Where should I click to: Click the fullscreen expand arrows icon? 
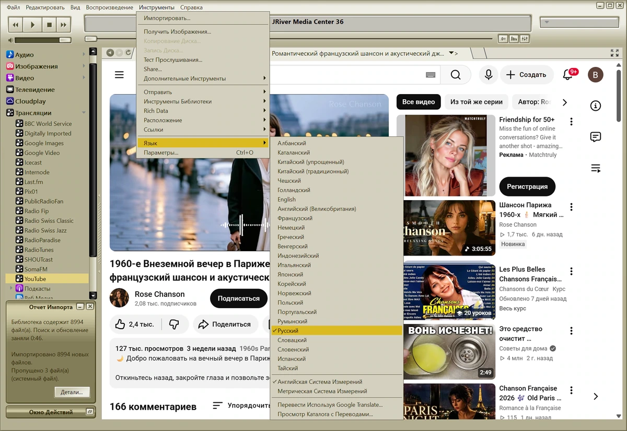(614, 53)
